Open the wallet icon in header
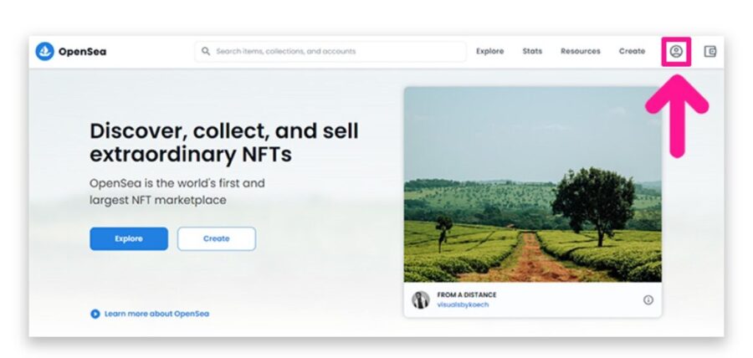The image size is (753, 358). [709, 51]
